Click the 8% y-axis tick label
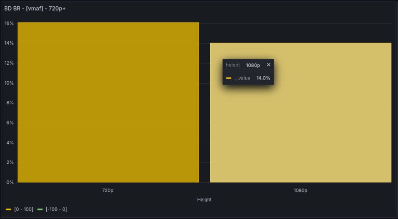Screen dimensions: 398x219 tap(10, 103)
